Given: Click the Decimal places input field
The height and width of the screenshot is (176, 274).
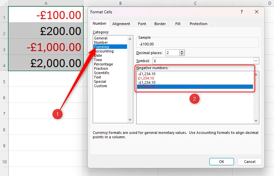Looking at the screenshot, I should [x=172, y=53].
